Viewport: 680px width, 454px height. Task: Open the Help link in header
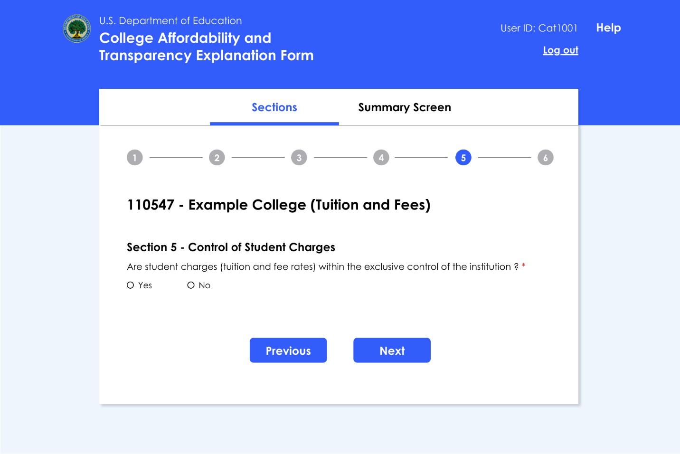[x=608, y=28]
